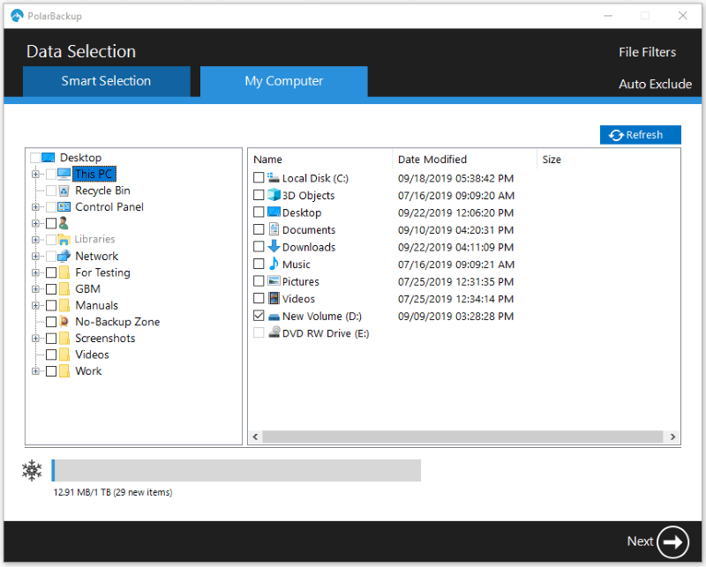Click the Music note icon

[x=274, y=264]
